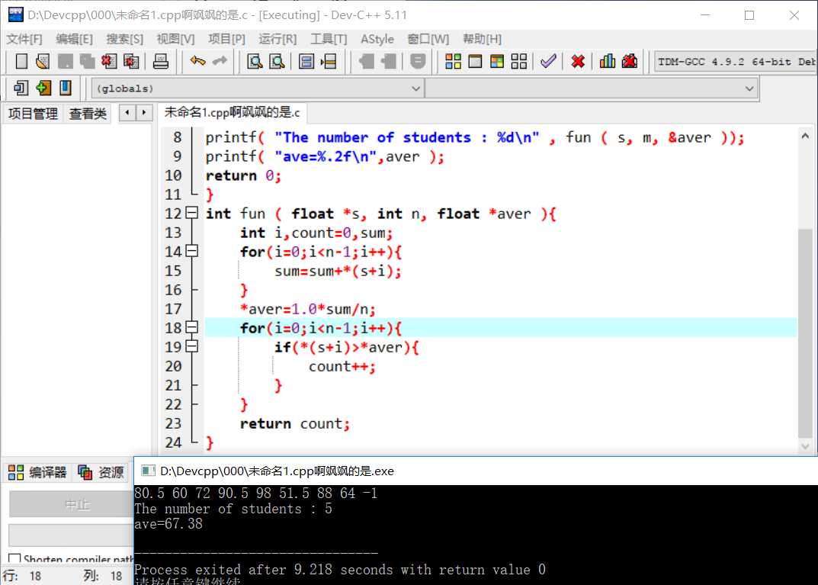
Task: Click the Toggle bookmark green plus icon
Action: (43, 88)
